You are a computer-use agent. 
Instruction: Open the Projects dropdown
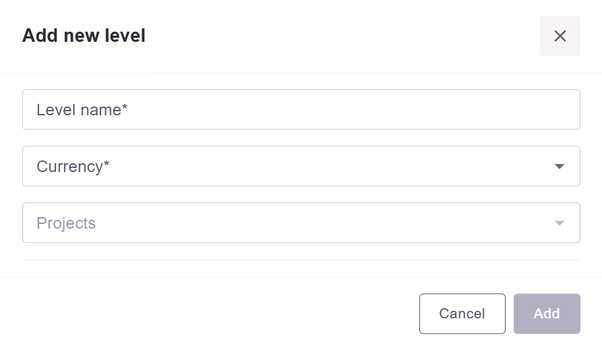pyautogui.click(x=301, y=223)
